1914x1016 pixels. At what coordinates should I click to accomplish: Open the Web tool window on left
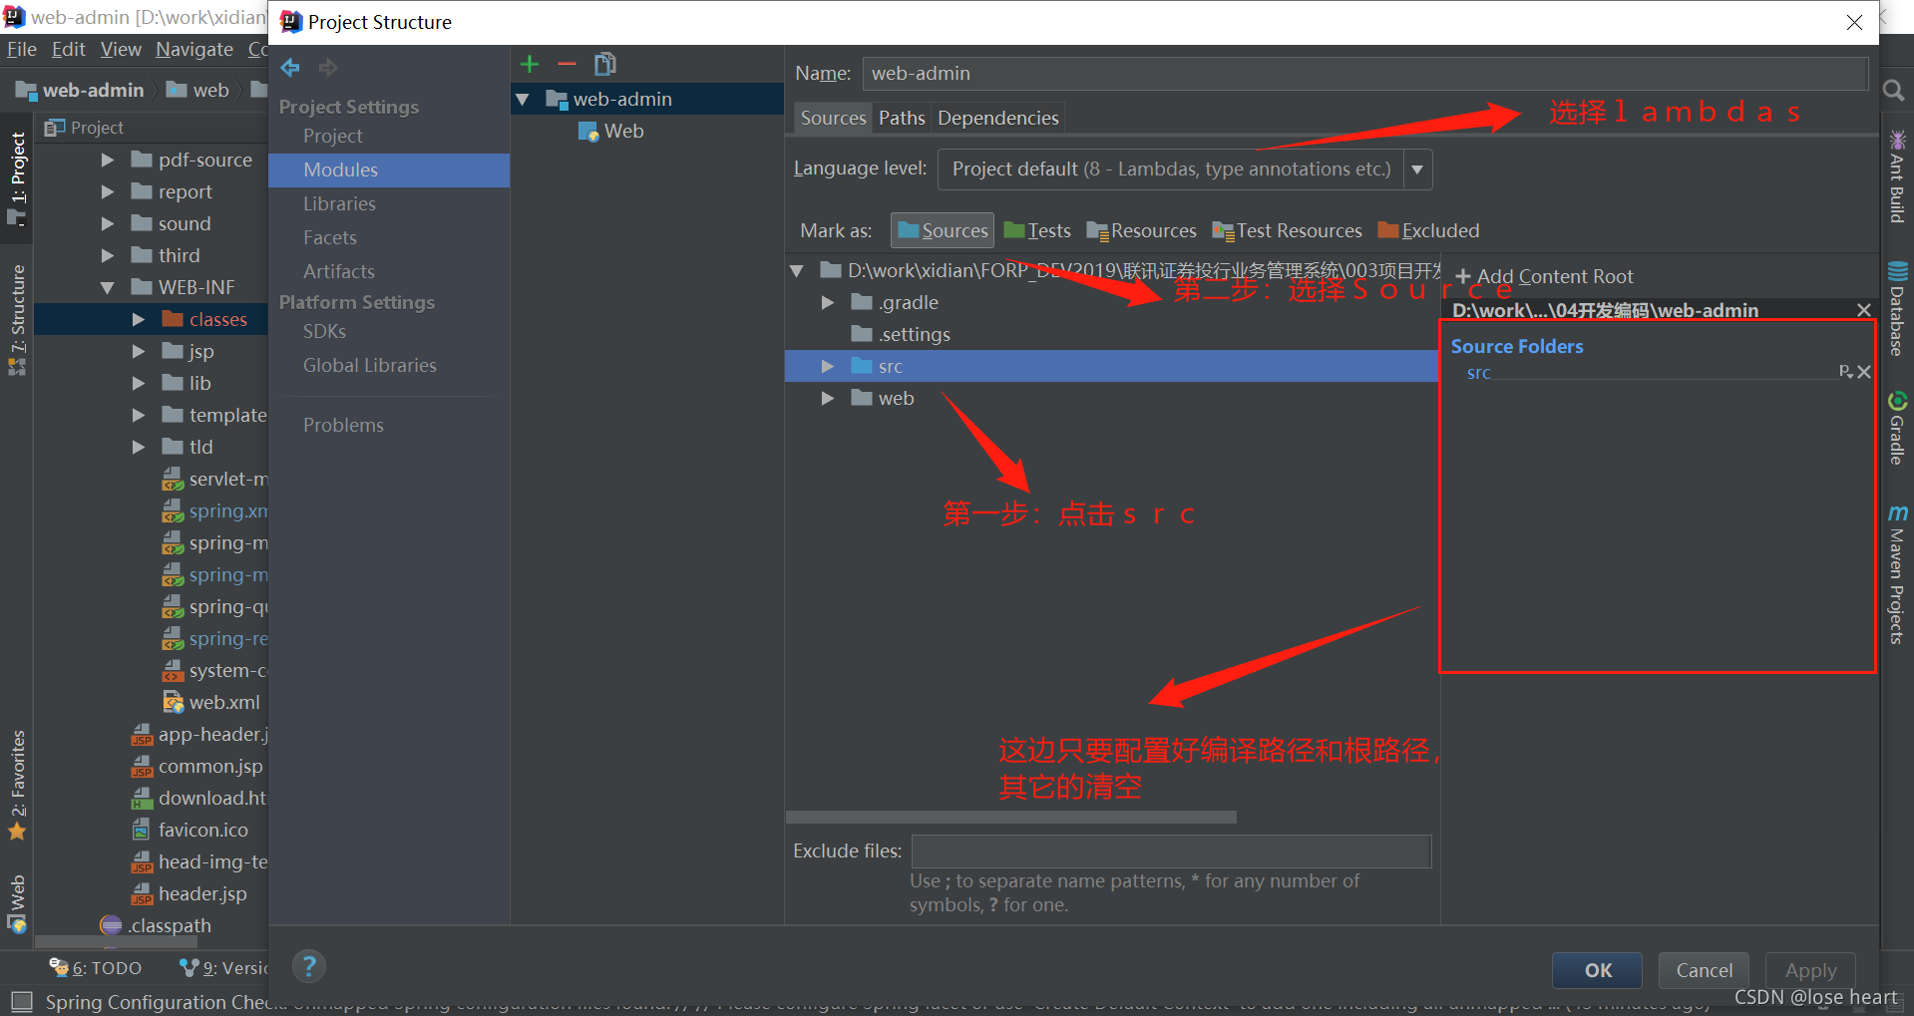pos(17,903)
